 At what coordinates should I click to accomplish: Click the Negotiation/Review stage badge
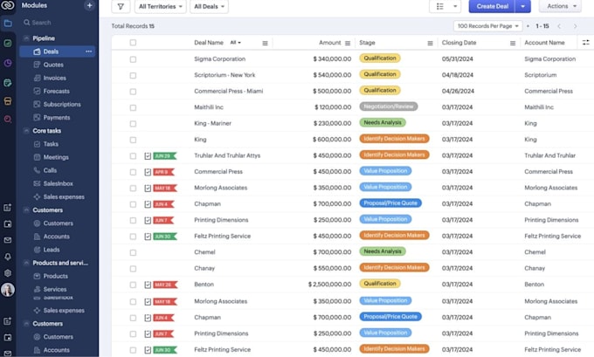tap(389, 106)
